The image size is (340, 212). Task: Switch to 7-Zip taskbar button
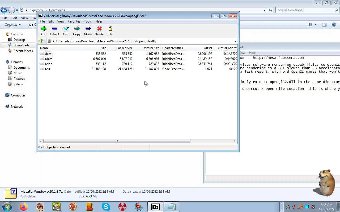pos(155,207)
